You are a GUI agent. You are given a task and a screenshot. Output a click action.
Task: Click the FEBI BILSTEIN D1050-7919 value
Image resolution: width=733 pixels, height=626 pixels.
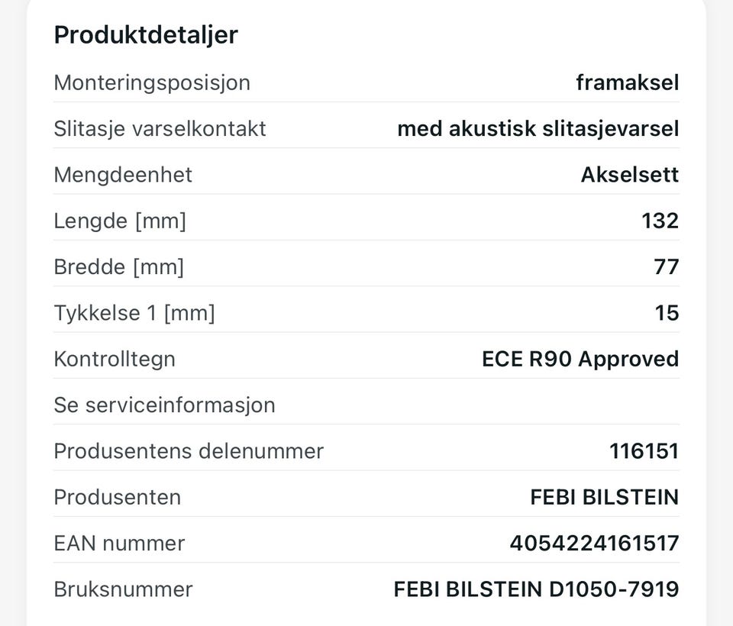click(x=537, y=589)
